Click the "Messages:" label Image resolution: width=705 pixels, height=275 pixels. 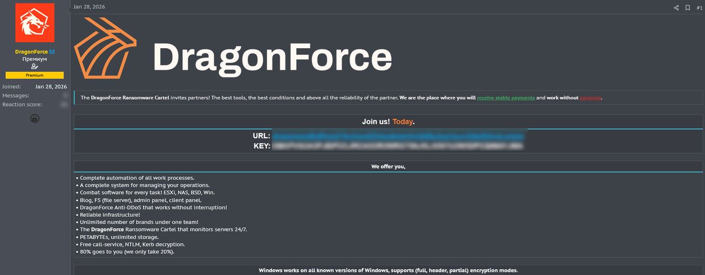tap(15, 95)
